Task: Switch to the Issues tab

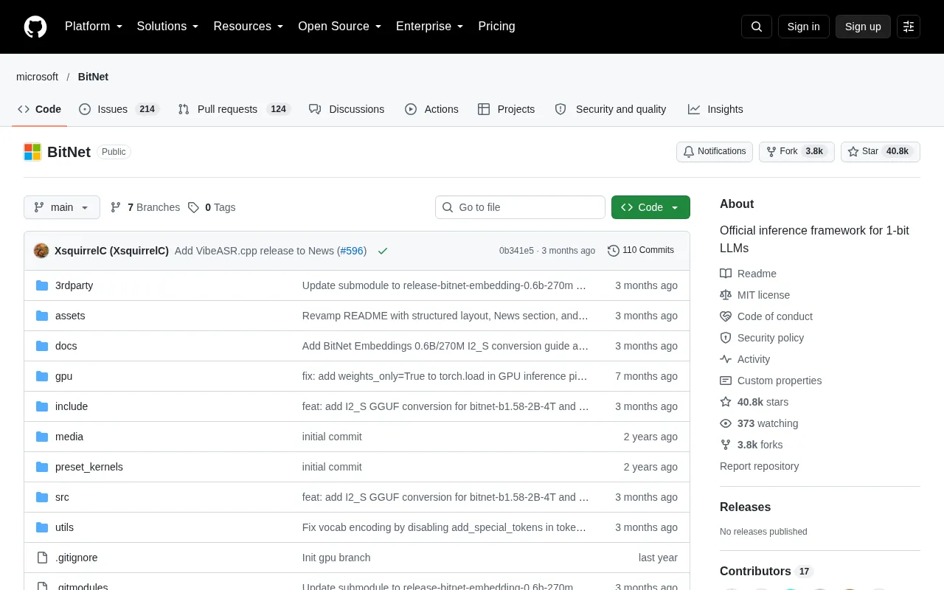Action: click(119, 109)
